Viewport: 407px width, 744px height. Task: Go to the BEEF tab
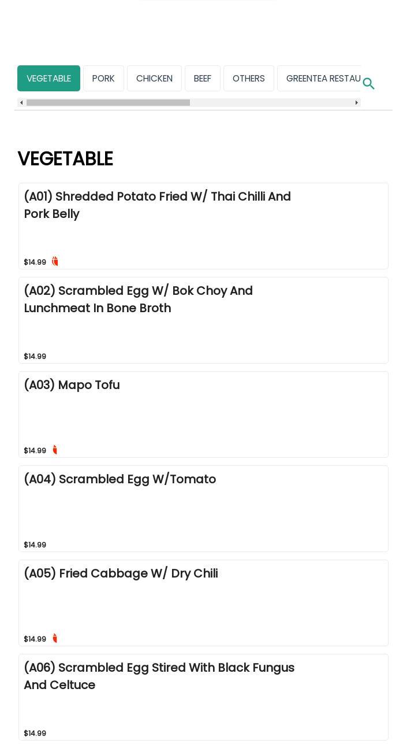(x=202, y=79)
